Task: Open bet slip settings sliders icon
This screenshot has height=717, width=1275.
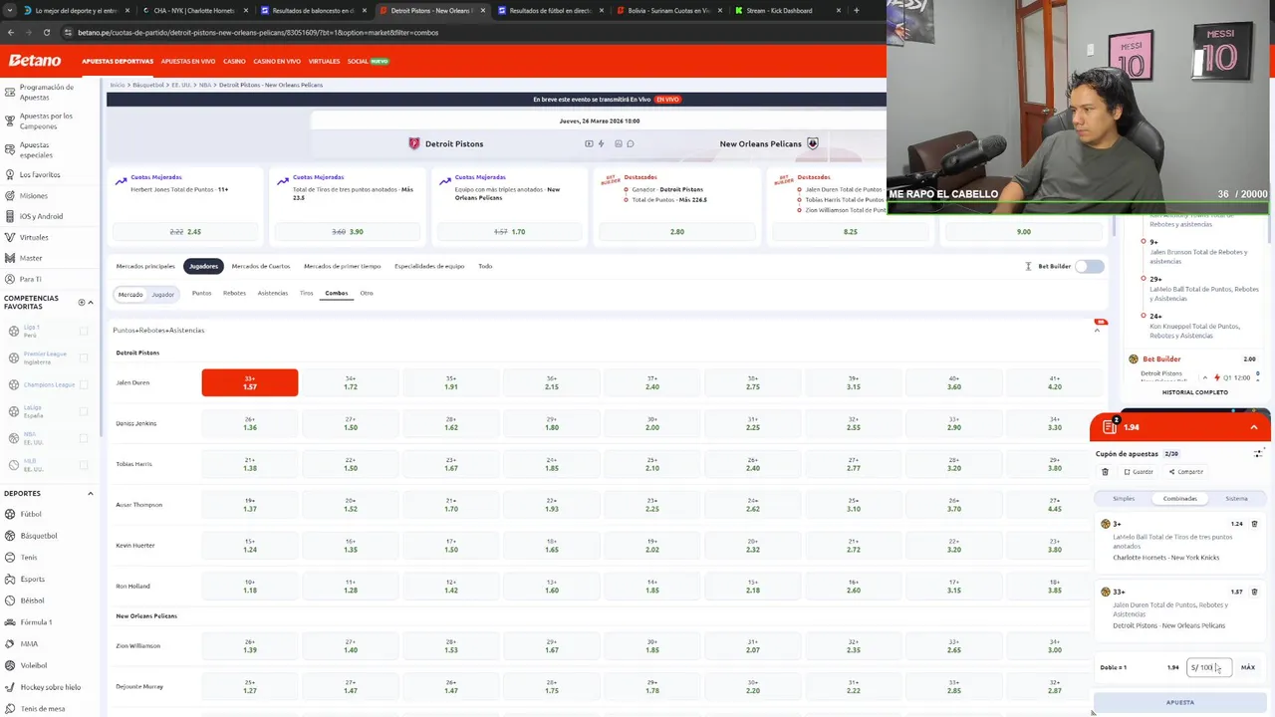Action: pyautogui.click(x=1258, y=454)
